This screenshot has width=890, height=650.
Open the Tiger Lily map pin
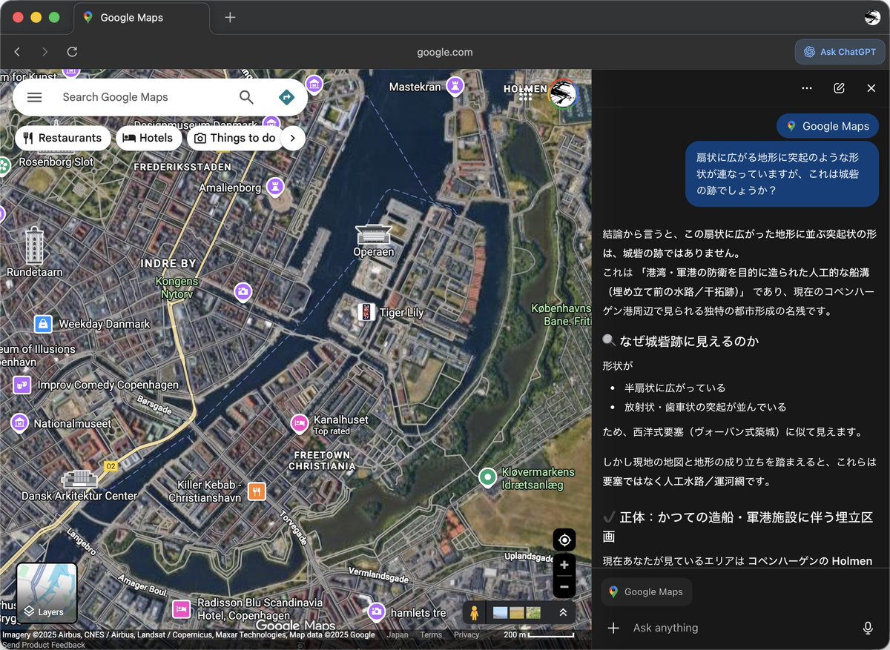[x=366, y=312]
